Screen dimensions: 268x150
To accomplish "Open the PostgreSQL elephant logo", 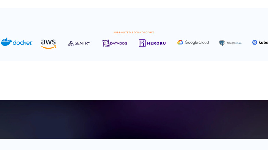I will tap(230, 43).
